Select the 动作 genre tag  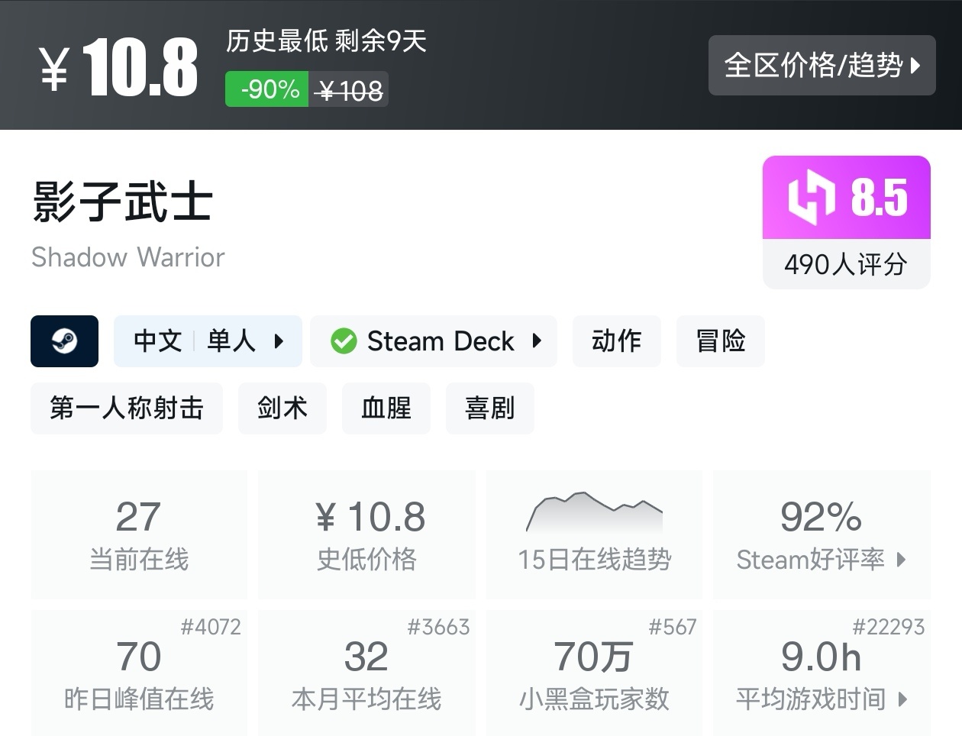(x=616, y=341)
